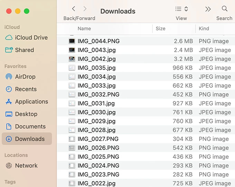Click the Back arrow in toolbar

74,9
